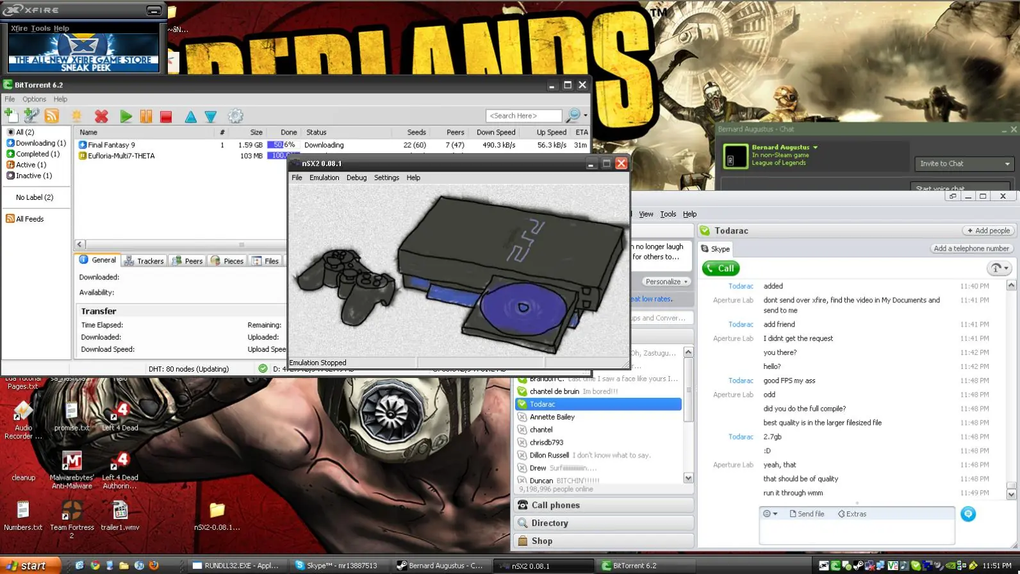Switch to the Pieces tab in BitTorrent
Viewport: 1020px width, 574px height.
[227, 261]
